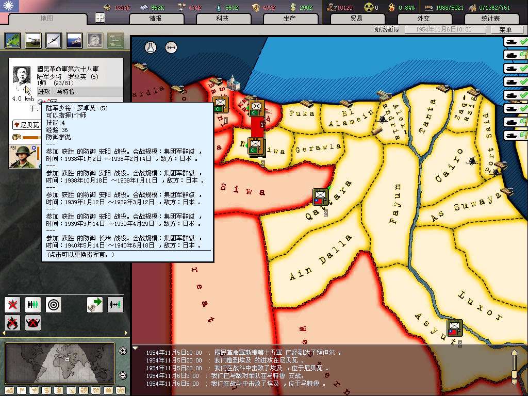Viewport: 528px width, 396px height.
Task: Click the target bullseye order icon
Action: 54,305
